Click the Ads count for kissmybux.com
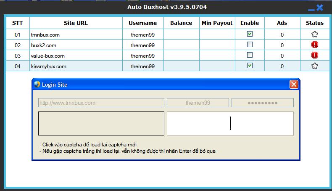 [x=282, y=66]
